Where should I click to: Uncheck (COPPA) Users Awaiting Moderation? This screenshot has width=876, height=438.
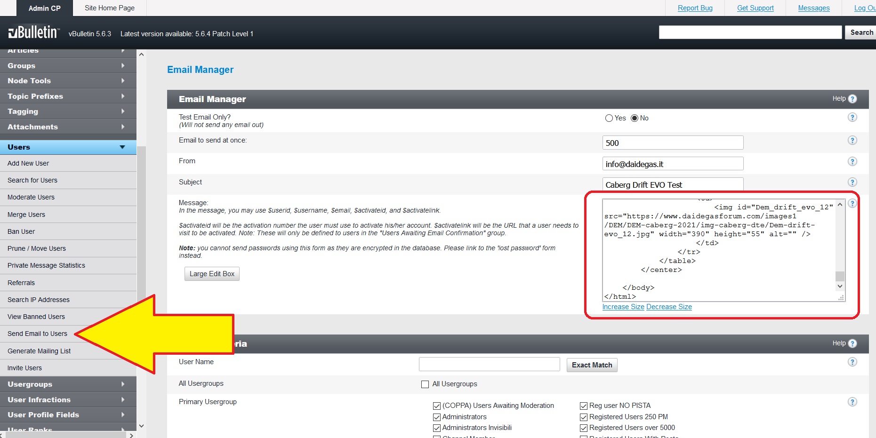(437, 406)
